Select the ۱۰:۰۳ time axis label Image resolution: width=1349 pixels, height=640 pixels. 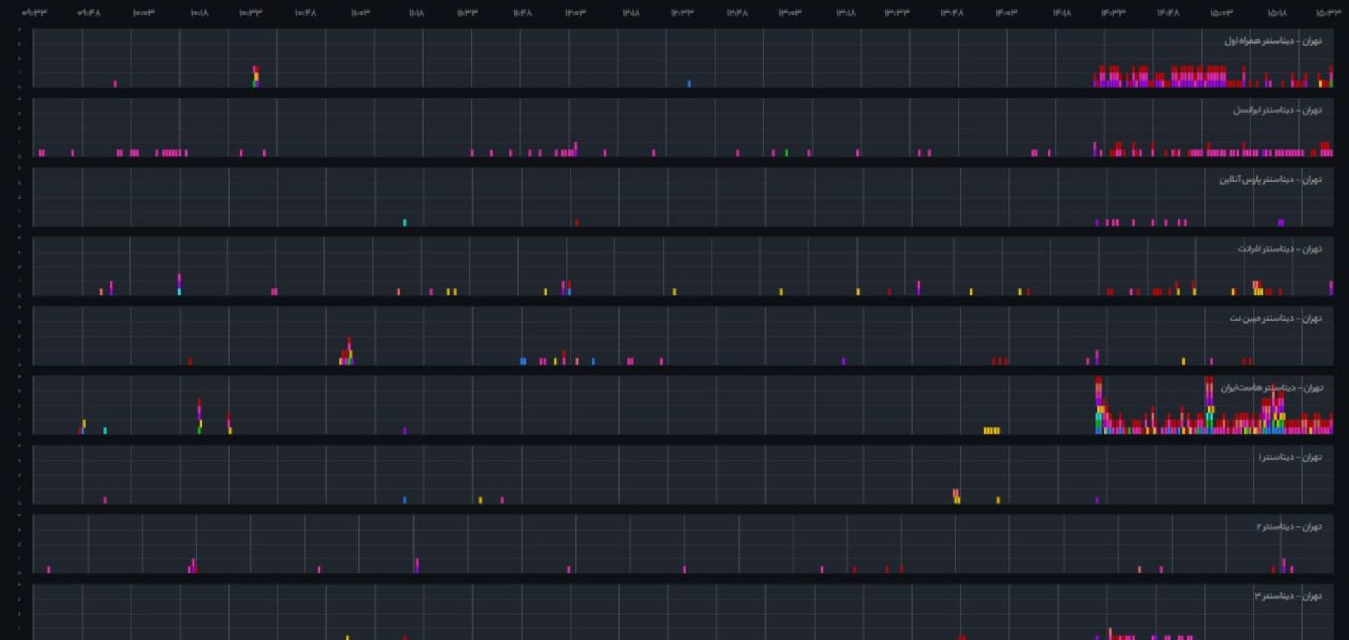pyautogui.click(x=143, y=13)
